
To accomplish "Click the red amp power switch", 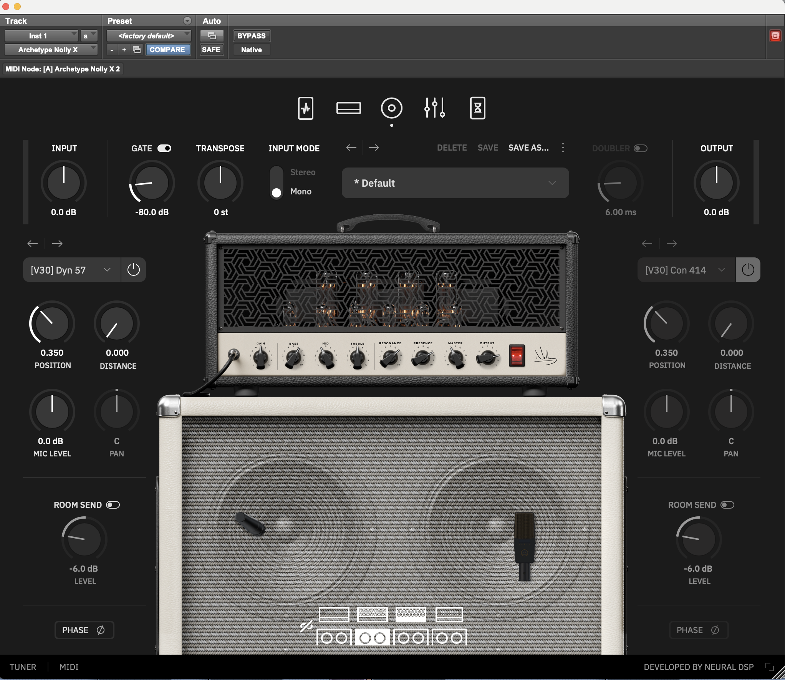I will (517, 356).
